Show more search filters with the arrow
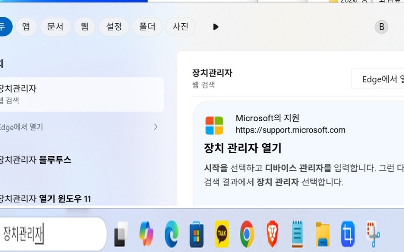The height and width of the screenshot is (252, 404). 216,27
